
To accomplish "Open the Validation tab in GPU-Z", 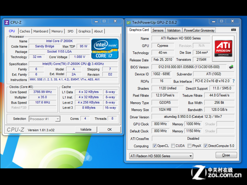I will (173, 30).
